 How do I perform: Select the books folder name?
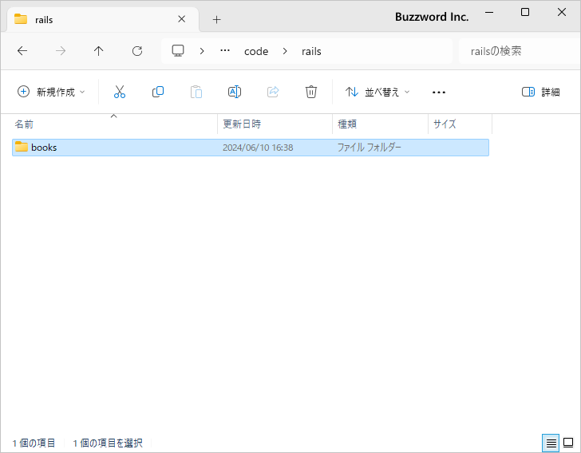44,148
